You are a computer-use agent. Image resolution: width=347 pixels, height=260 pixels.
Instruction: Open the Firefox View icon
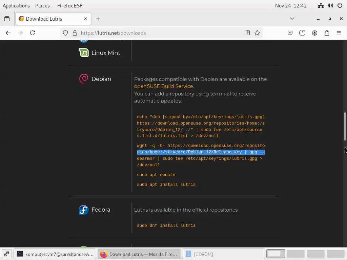[x=7, y=19]
